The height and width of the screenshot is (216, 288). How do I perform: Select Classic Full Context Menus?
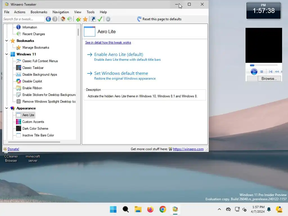40,61
